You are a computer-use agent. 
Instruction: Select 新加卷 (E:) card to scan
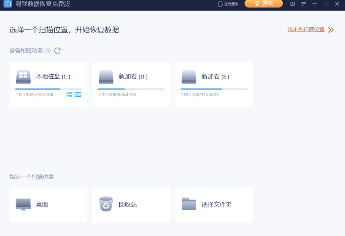coord(214,84)
